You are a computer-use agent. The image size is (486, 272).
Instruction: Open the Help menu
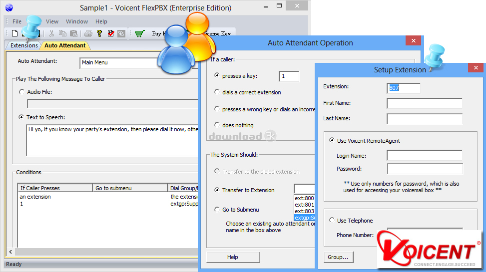tap(101, 21)
